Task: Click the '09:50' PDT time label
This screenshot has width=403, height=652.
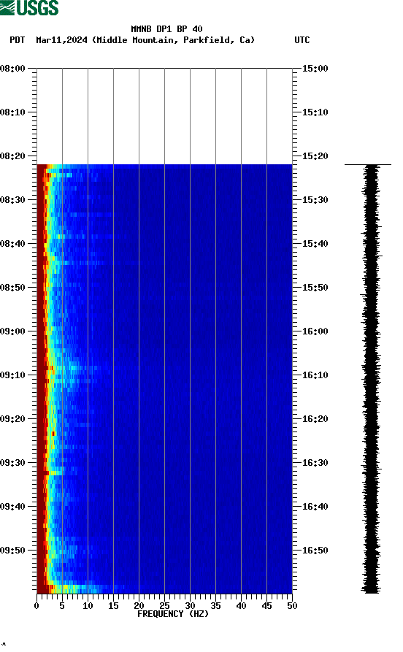Action: 12,551
